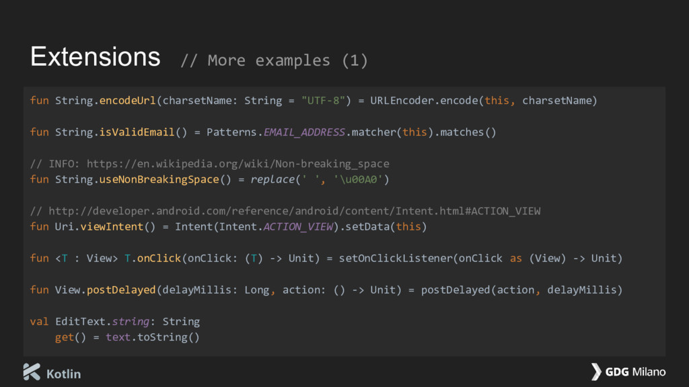Click the 'GDG Milano' text
689x387 pixels.
(x=635, y=372)
